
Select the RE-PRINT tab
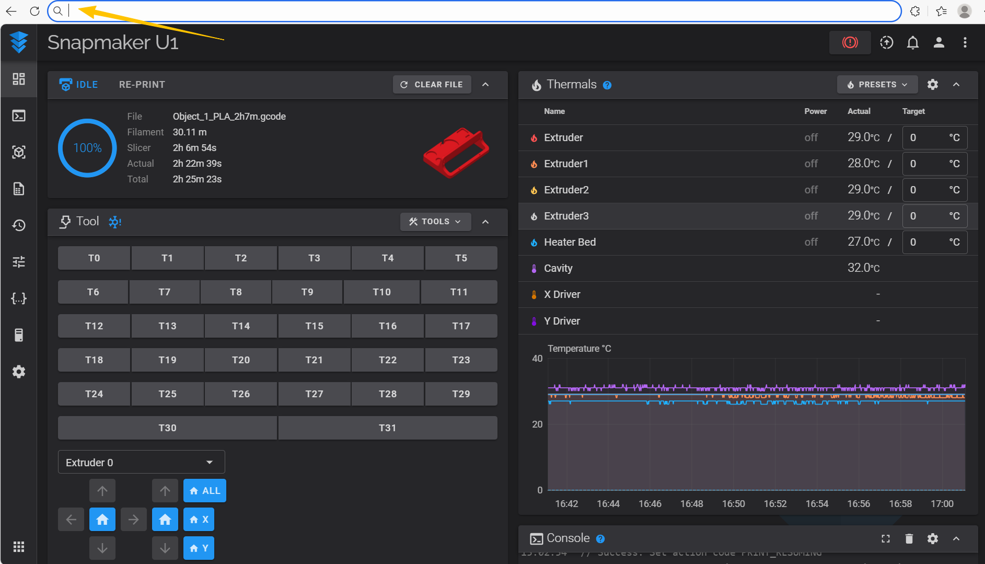point(142,85)
